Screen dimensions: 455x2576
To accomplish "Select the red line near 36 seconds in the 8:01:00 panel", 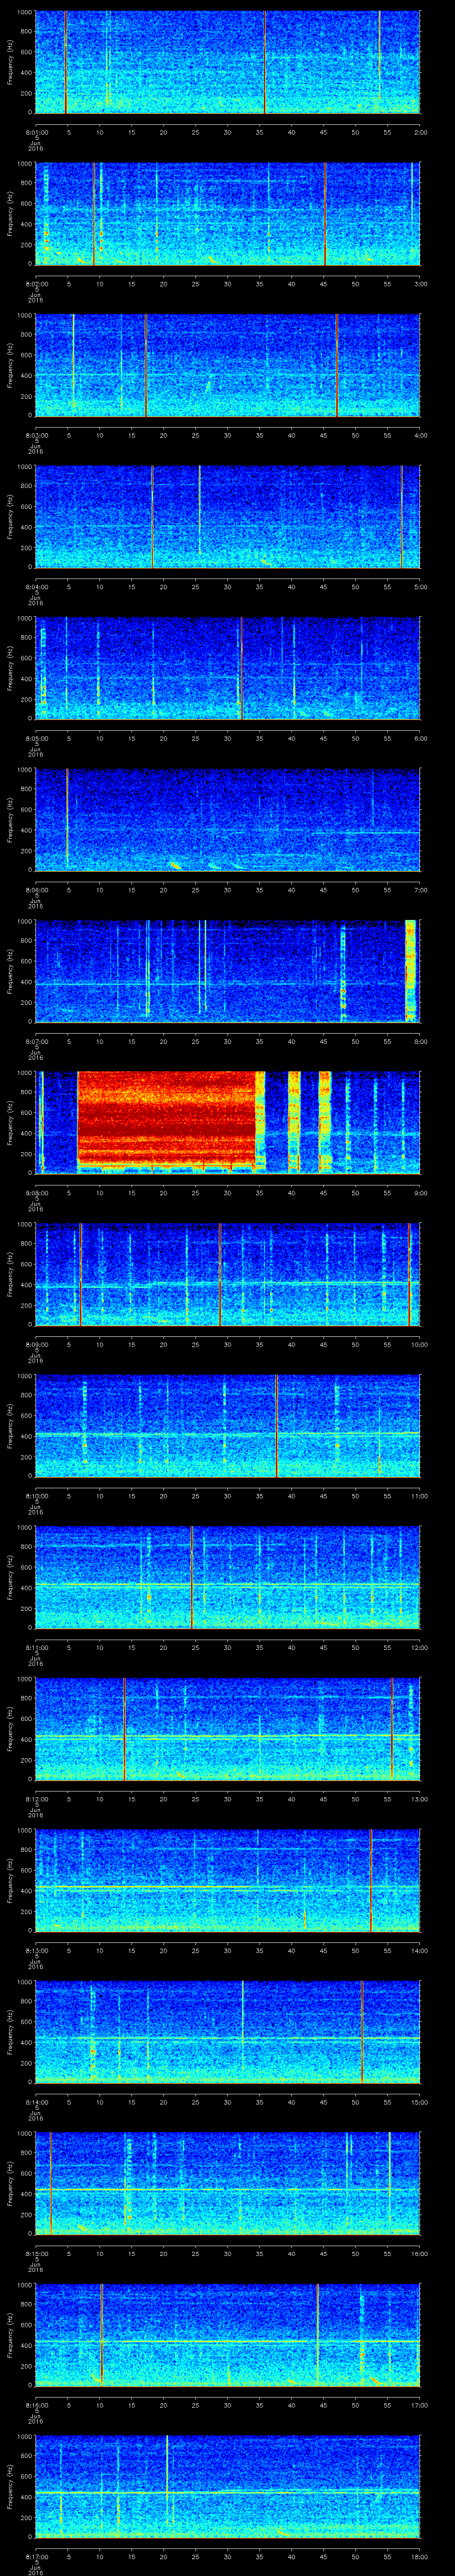I will [265, 62].
